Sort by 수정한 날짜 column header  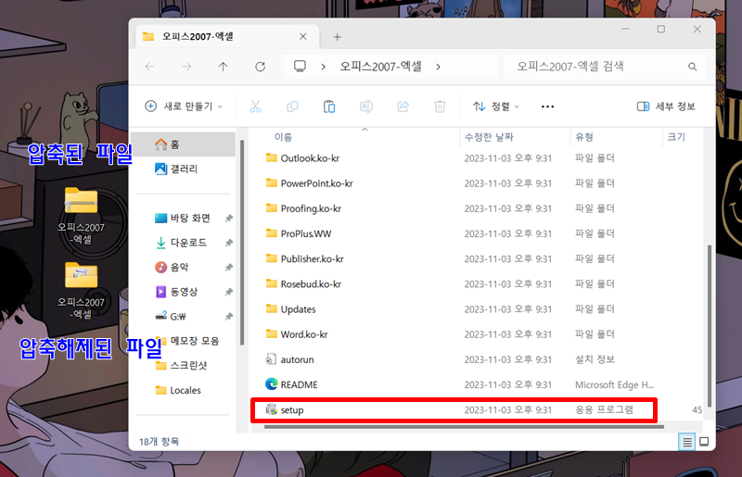pos(489,137)
